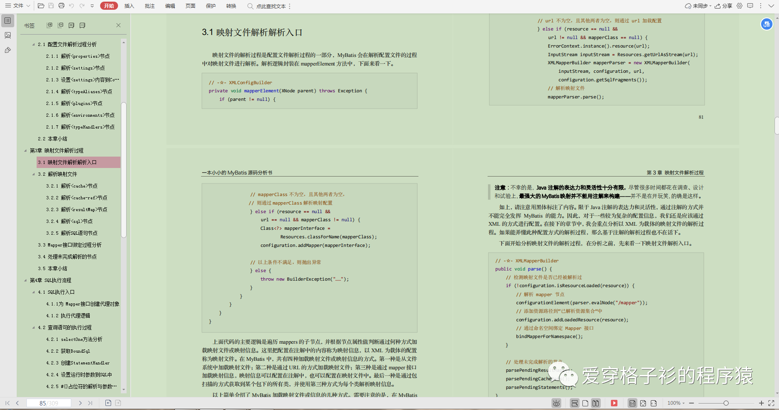The image size is (779, 410).
Task: Delete the selected bookmark
Action: tap(83, 25)
